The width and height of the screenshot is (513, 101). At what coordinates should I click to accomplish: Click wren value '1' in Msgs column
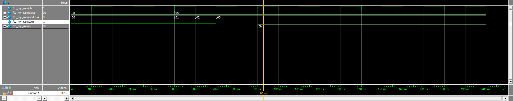point(44,22)
